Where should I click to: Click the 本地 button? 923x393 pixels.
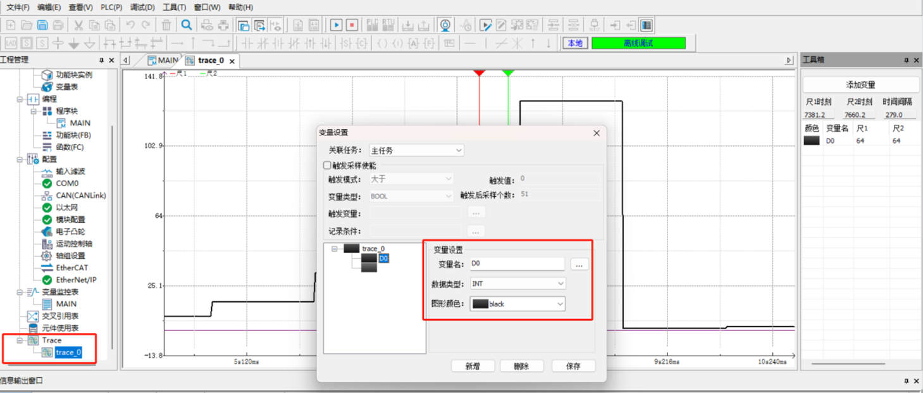pyautogui.click(x=575, y=43)
